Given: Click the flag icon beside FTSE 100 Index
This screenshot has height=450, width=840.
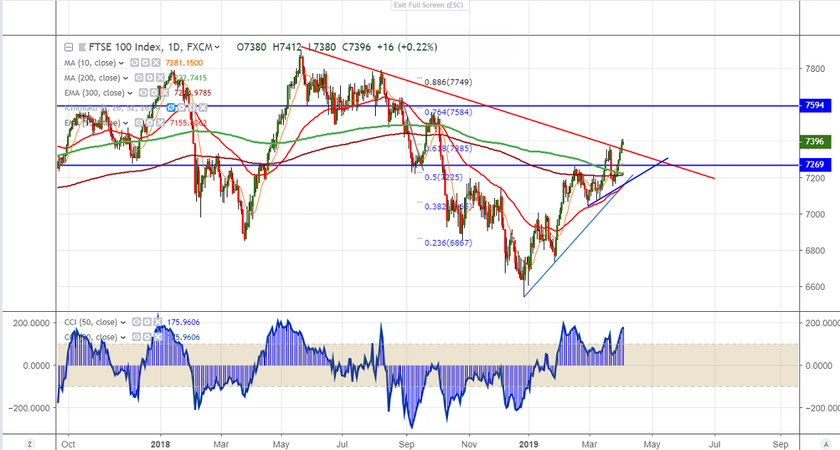Looking at the screenshot, I should click(x=83, y=47).
